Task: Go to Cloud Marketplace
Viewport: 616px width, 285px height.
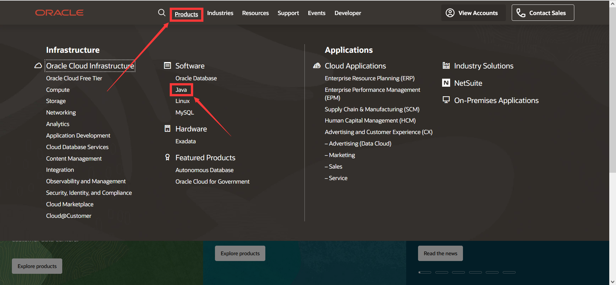Action: (x=70, y=204)
